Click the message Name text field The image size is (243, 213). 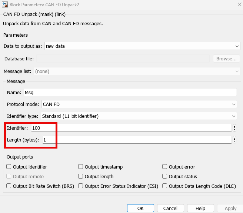pyautogui.click(x=130, y=93)
